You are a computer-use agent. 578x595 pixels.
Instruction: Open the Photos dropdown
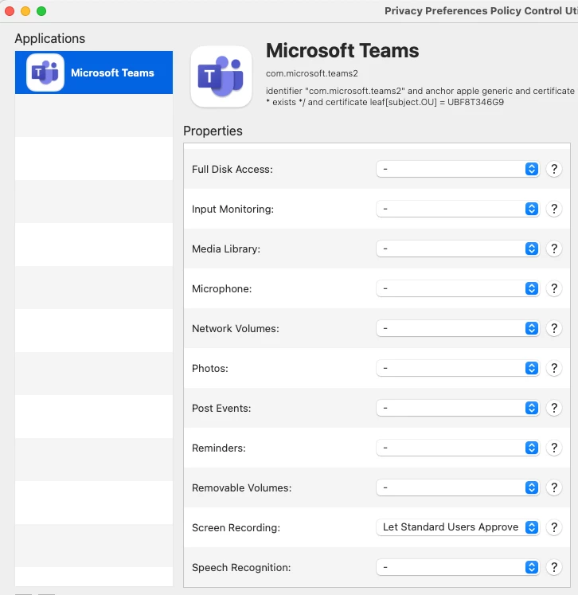(458, 368)
